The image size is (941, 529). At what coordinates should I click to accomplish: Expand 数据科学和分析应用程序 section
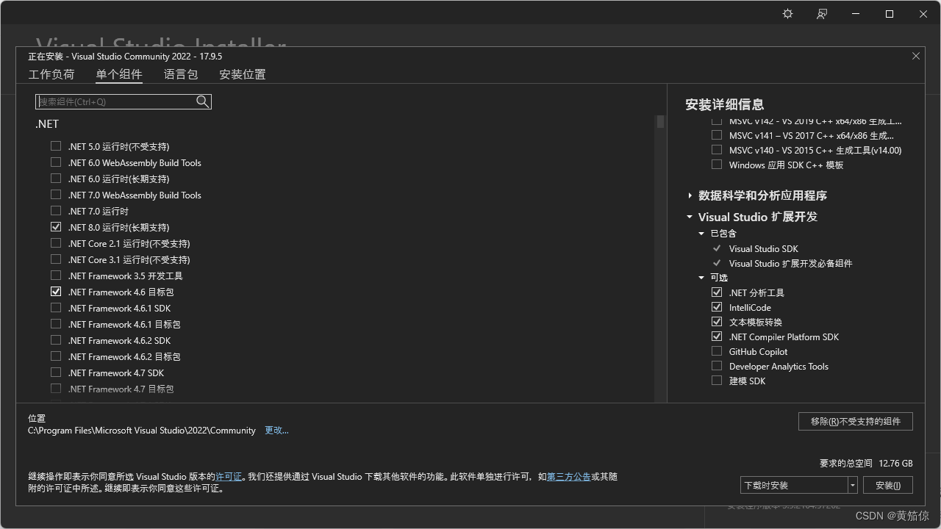[x=690, y=195]
